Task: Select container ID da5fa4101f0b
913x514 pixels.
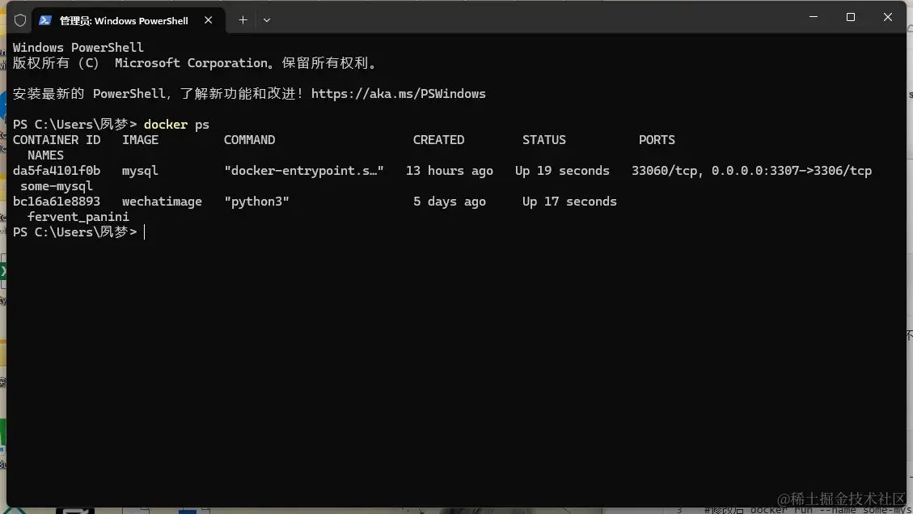Action: pos(57,171)
